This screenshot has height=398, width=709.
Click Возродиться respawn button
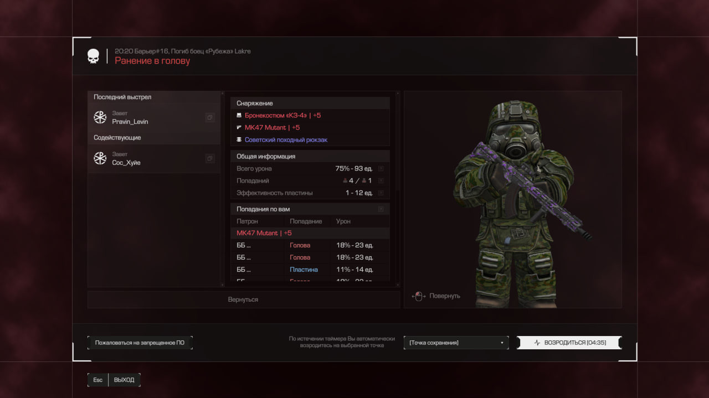click(x=569, y=343)
